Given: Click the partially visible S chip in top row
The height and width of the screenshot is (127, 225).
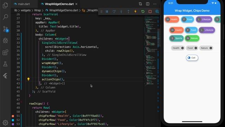Looking at the screenshot, I should click(x=217, y=19).
